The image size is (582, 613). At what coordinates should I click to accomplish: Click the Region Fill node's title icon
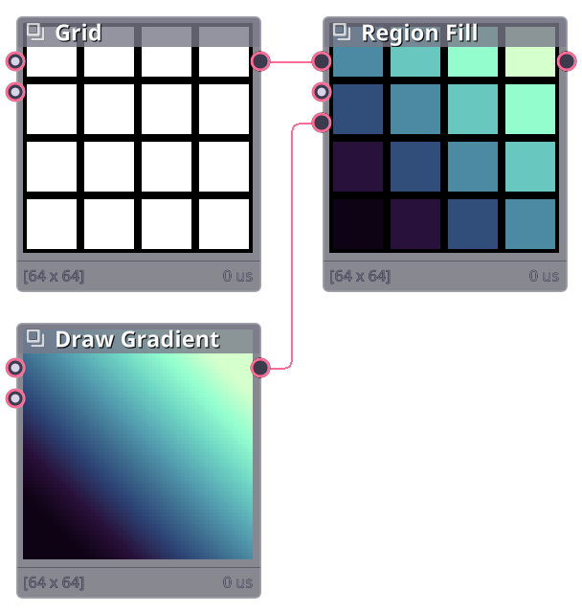[342, 33]
